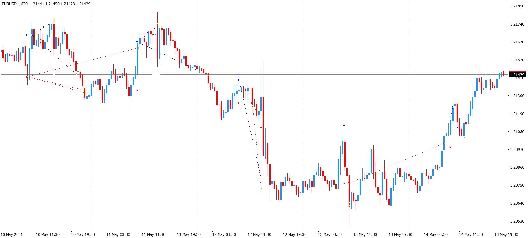Image resolution: width=528 pixels, height=238 pixels.
Task: Click the 14 May 03:30 time label
Action: tap(436, 234)
